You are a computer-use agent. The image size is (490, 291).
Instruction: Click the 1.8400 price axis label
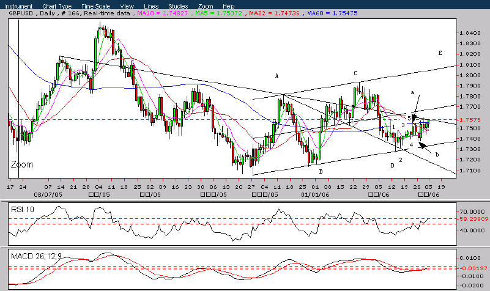click(x=470, y=33)
